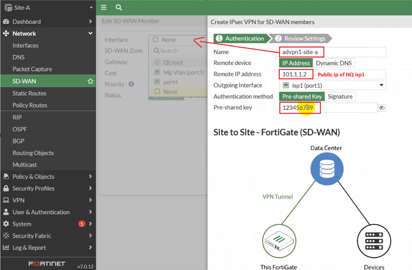The width and height of the screenshot is (412, 270).
Task: Click the Log & Report chart icon
Action: (6, 247)
